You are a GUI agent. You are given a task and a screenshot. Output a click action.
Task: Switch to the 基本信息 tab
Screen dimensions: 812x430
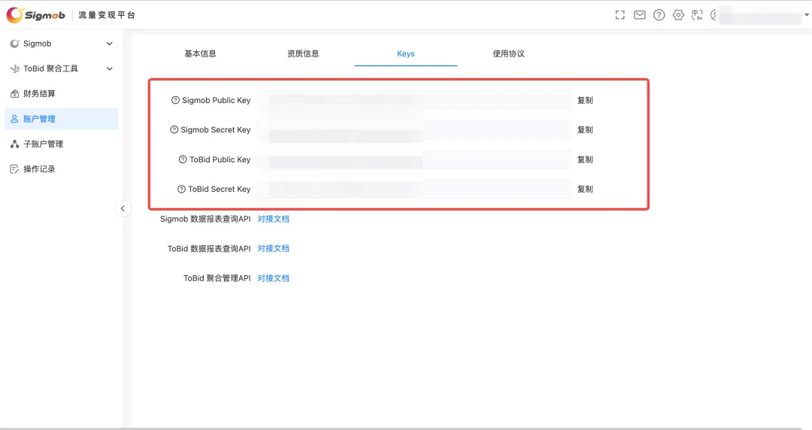click(200, 53)
